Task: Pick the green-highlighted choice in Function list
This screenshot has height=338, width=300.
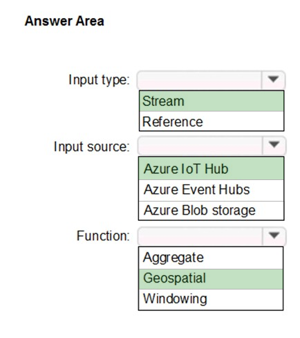Action: tap(211, 279)
